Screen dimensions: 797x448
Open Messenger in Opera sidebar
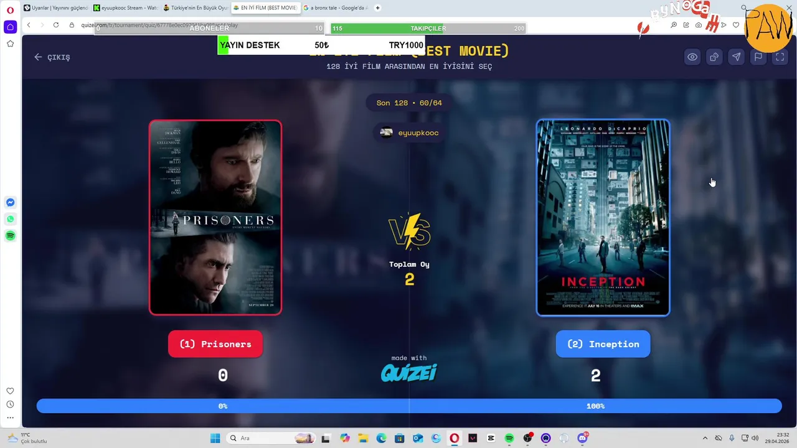click(10, 202)
